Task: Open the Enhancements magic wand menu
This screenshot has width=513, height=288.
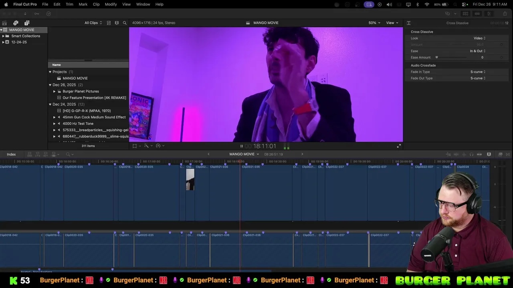Action: coord(148,146)
